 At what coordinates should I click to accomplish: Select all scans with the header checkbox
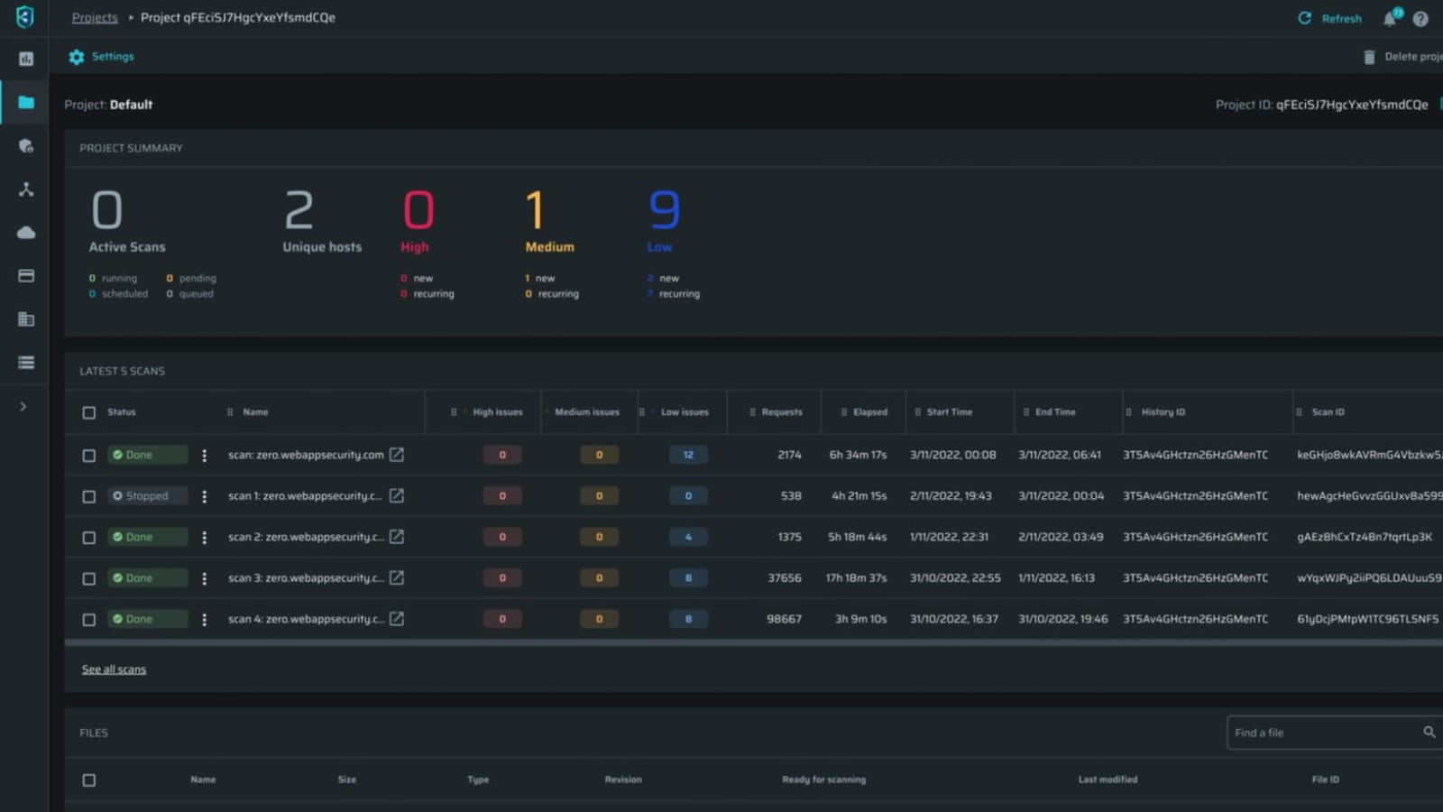coord(89,412)
